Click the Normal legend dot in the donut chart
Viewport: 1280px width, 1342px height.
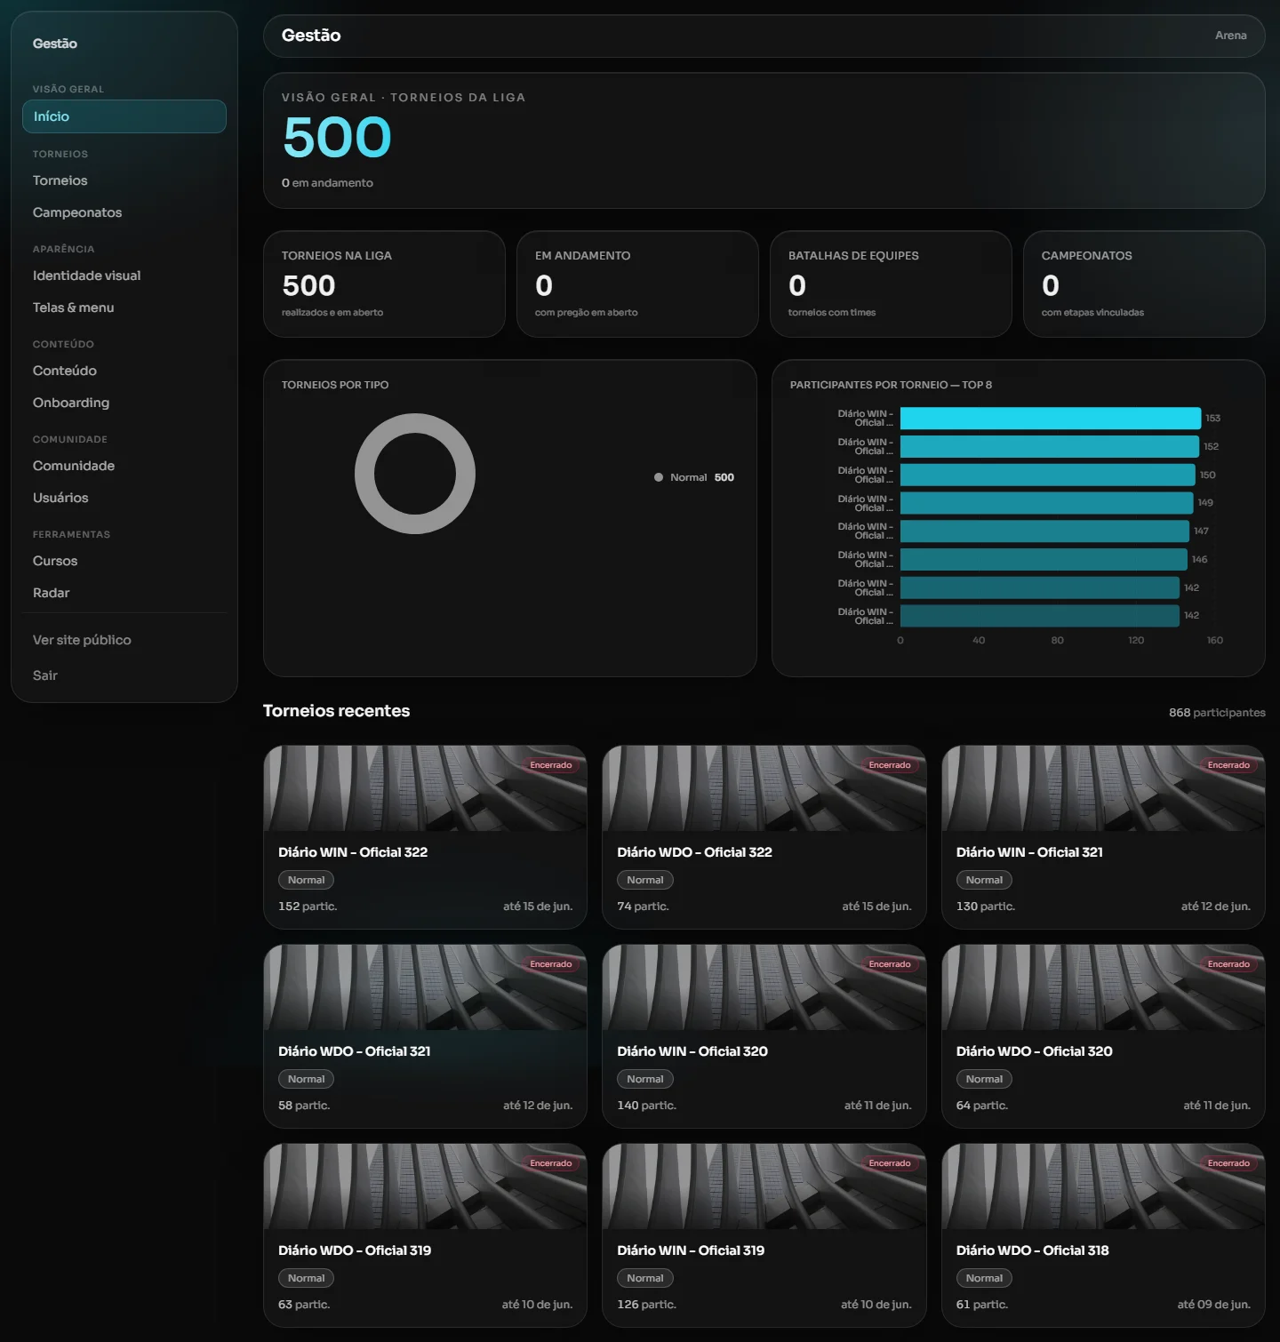(x=659, y=477)
